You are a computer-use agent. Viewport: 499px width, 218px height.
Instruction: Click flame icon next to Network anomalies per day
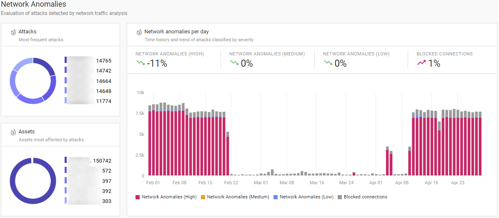tap(139, 32)
